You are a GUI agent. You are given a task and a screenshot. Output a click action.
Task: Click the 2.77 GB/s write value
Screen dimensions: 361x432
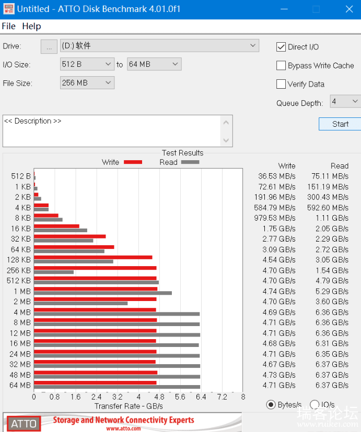(x=279, y=238)
